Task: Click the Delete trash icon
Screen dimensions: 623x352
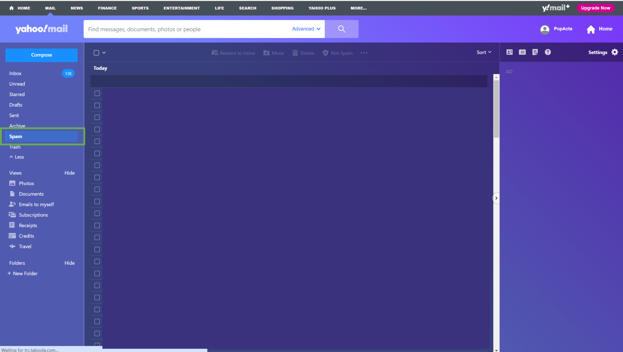Action: pos(295,53)
